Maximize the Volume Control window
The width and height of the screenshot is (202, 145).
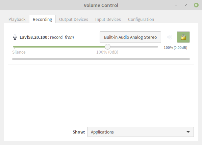(x=186, y=5)
